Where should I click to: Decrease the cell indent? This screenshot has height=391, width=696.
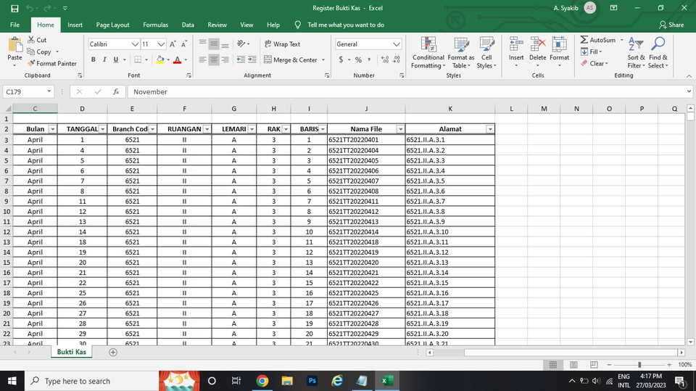(241, 59)
